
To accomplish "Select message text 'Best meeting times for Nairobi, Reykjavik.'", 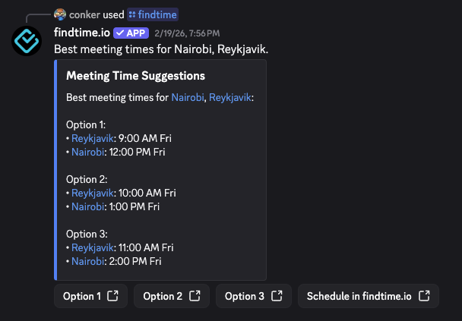I will (161, 49).
